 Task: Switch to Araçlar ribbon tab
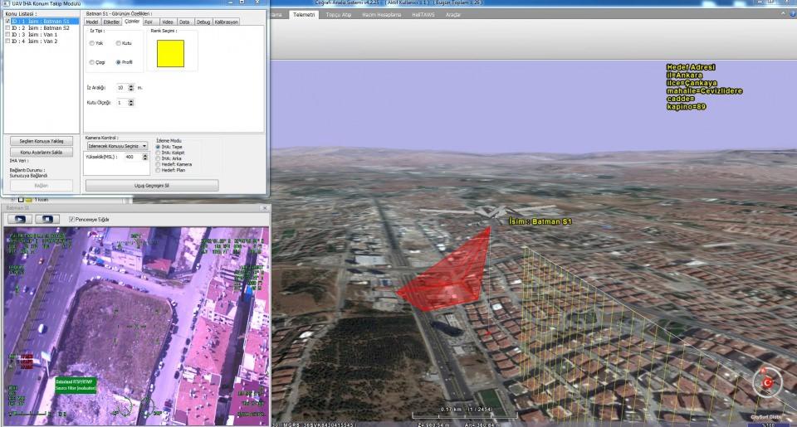coord(453,15)
